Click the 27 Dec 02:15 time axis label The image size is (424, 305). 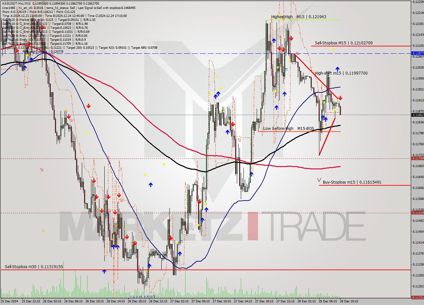coord(180,302)
